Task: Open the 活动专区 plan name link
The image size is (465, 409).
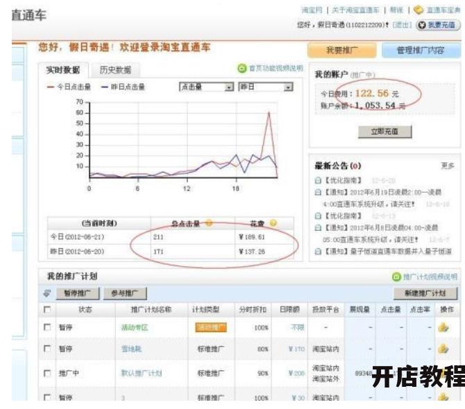Action: [135, 328]
